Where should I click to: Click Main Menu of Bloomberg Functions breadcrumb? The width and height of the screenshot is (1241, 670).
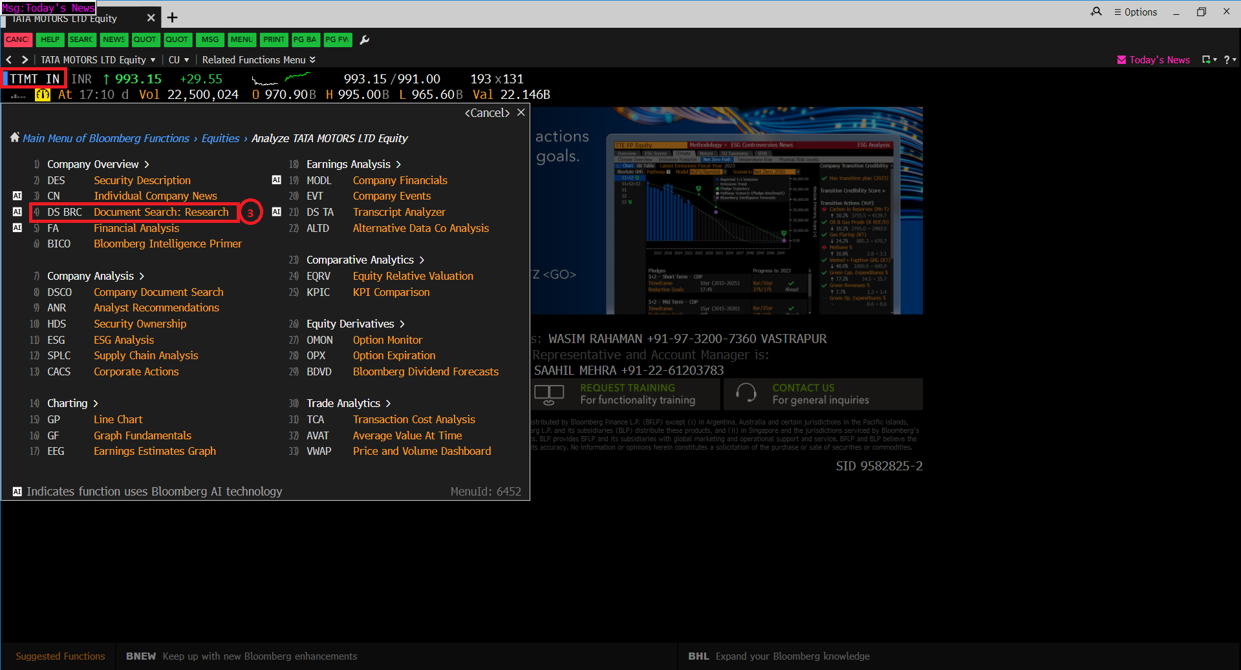pyautogui.click(x=106, y=138)
